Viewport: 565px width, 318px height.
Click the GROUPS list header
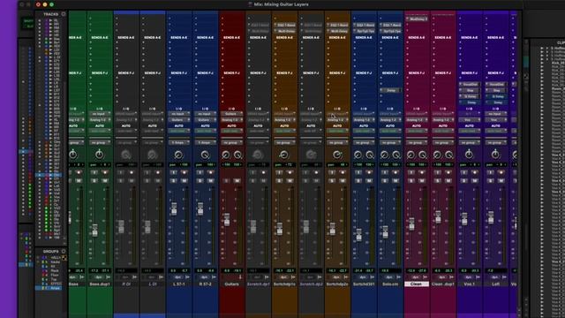[51, 251]
